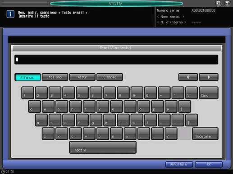Viewport: 233px width, 174px height.
Task: Tap the closing bracket ] key
Action: (x=192, y=120)
